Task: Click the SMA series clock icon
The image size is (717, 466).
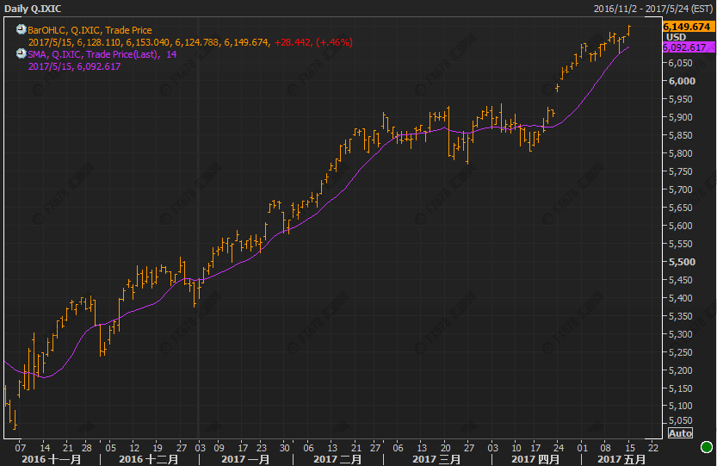Action: click(x=21, y=54)
